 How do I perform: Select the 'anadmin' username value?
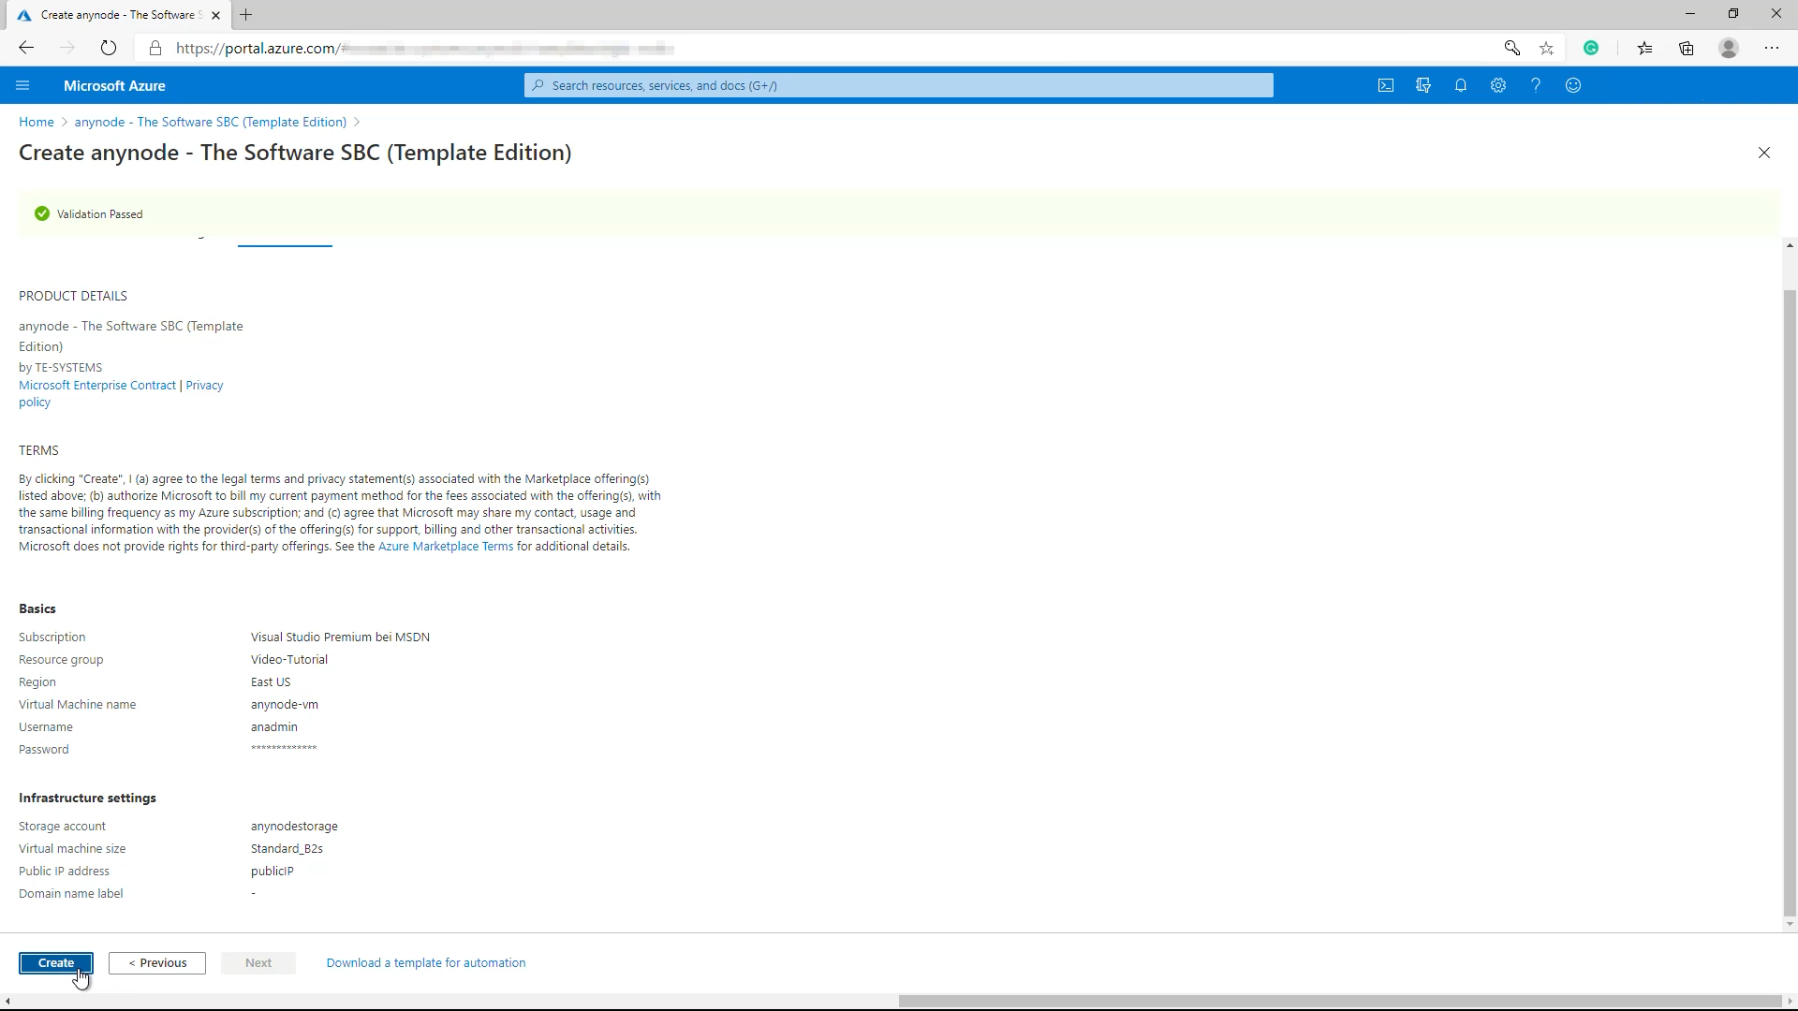click(274, 727)
